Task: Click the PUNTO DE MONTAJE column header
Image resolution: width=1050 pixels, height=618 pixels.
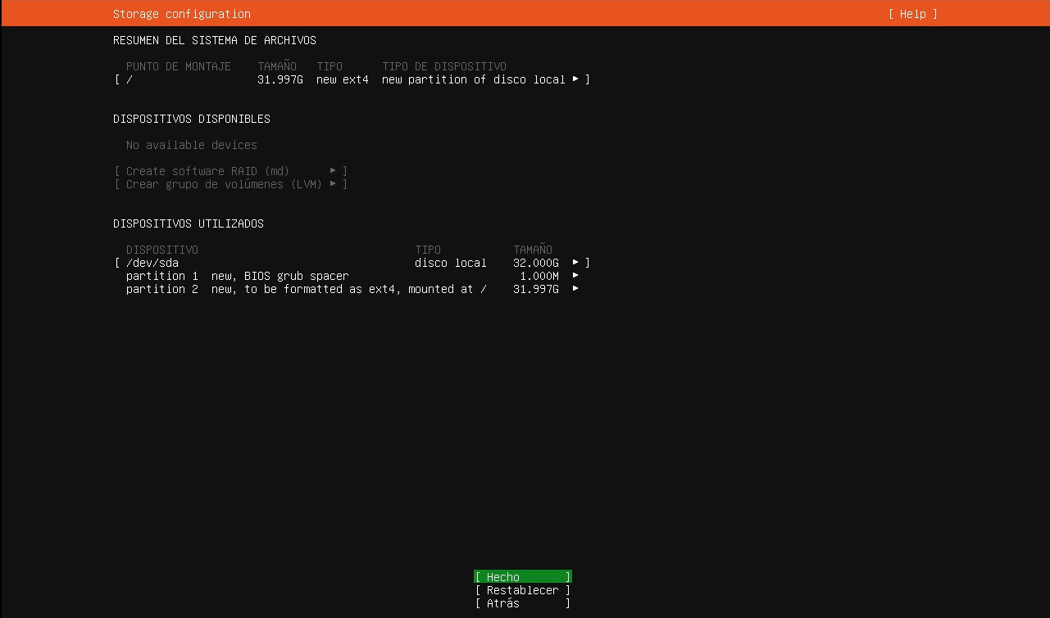Action: point(179,66)
